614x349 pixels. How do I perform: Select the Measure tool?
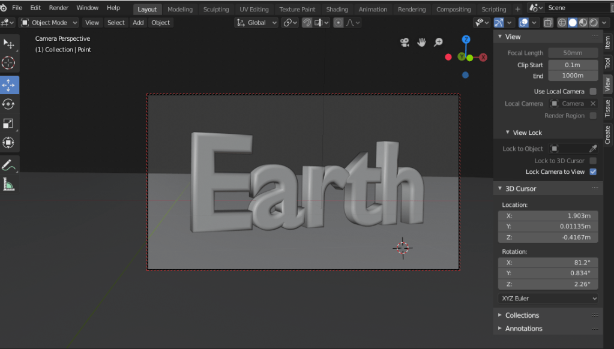click(x=9, y=185)
